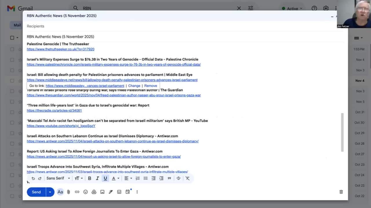Open the text size dropdown
This screenshot has height=208, width=371.
point(79,178)
